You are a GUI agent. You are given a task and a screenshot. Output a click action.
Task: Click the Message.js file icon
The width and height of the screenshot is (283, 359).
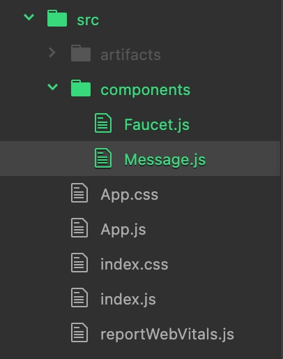point(103,158)
